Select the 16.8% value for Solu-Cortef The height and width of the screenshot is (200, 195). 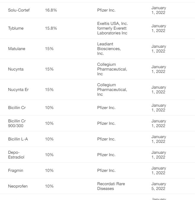[51, 10]
